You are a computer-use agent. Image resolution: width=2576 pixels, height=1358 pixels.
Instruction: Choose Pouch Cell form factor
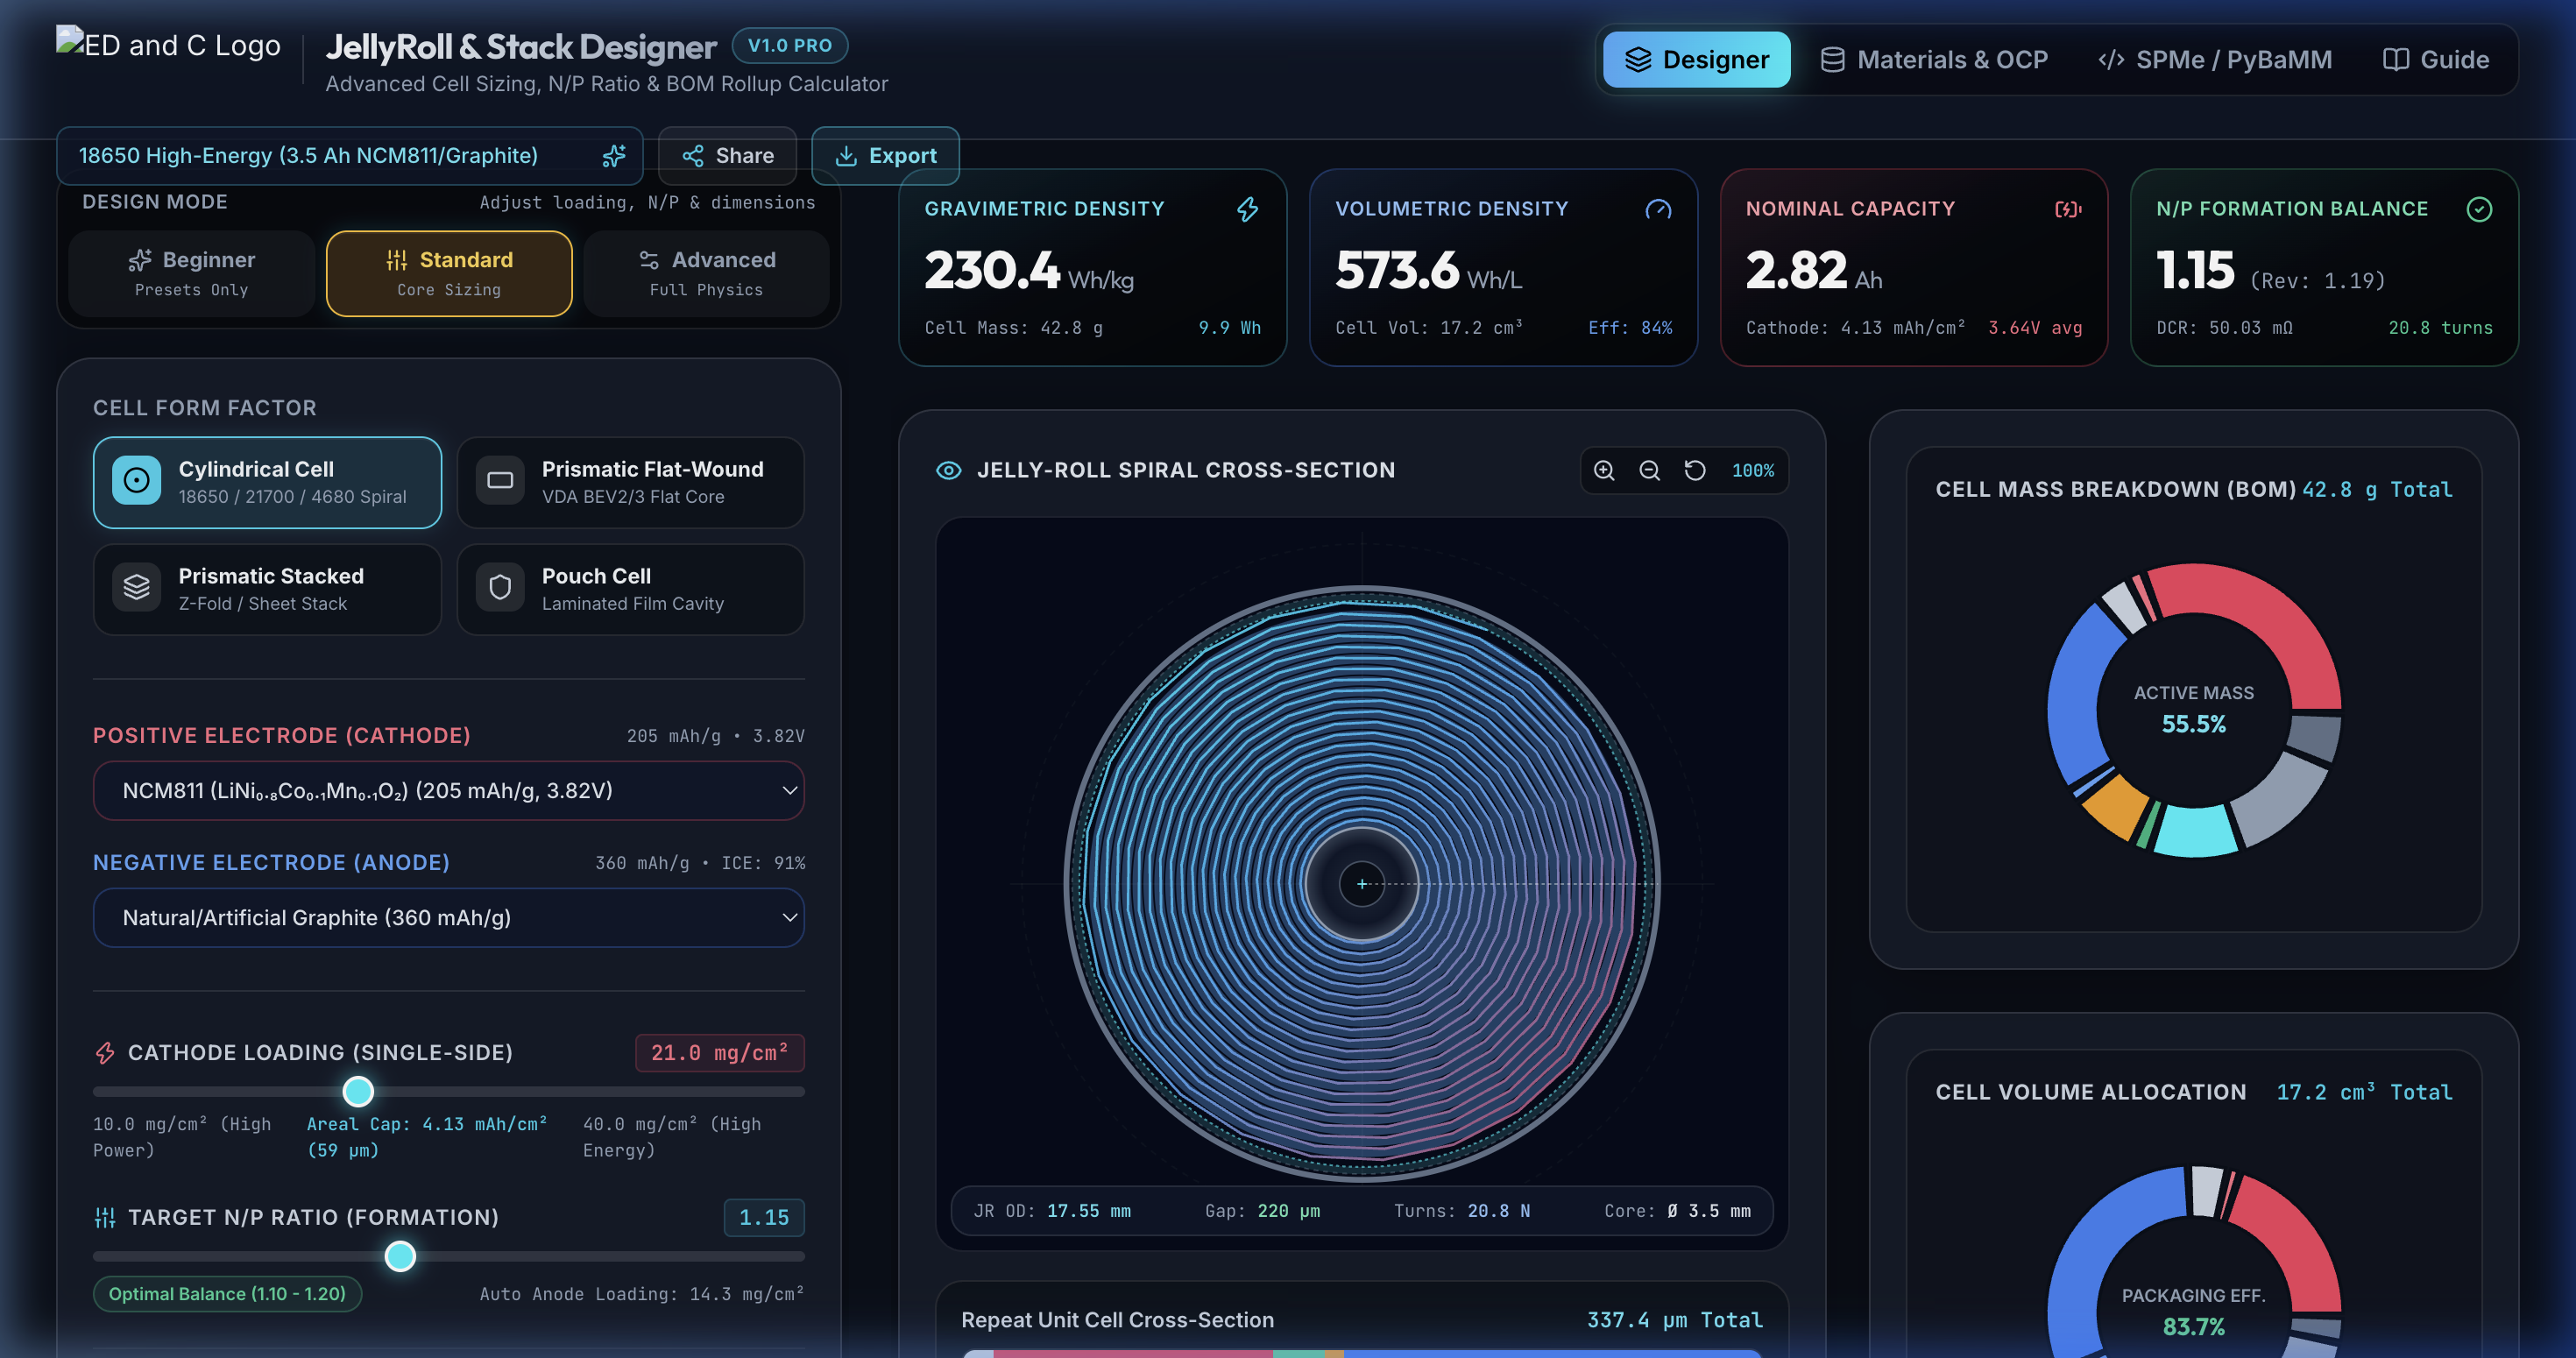(x=630, y=589)
